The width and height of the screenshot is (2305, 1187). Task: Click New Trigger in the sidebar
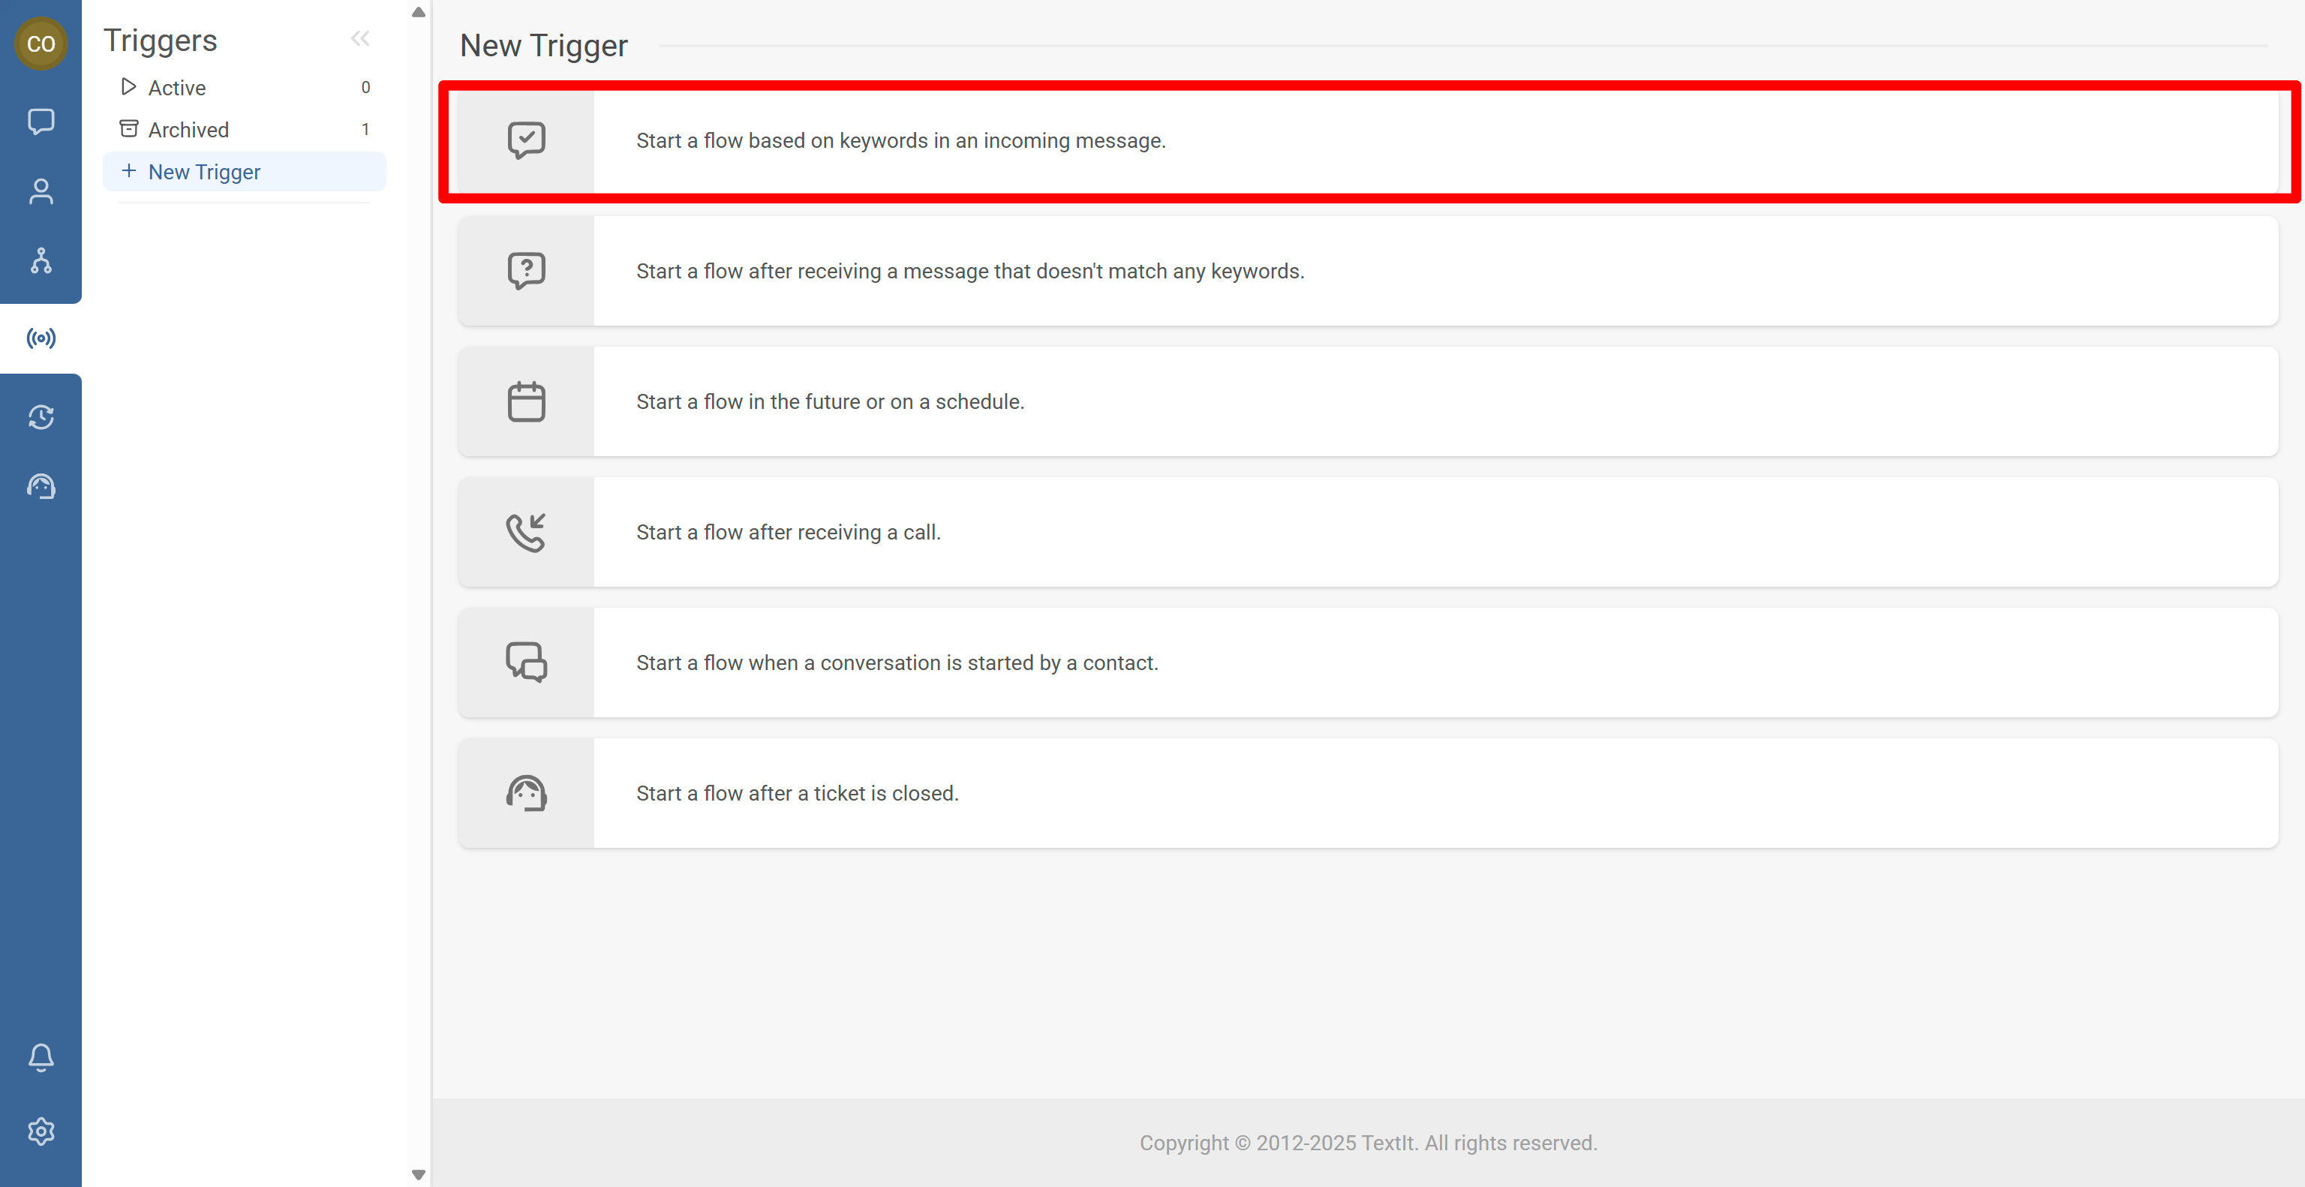pyautogui.click(x=204, y=171)
